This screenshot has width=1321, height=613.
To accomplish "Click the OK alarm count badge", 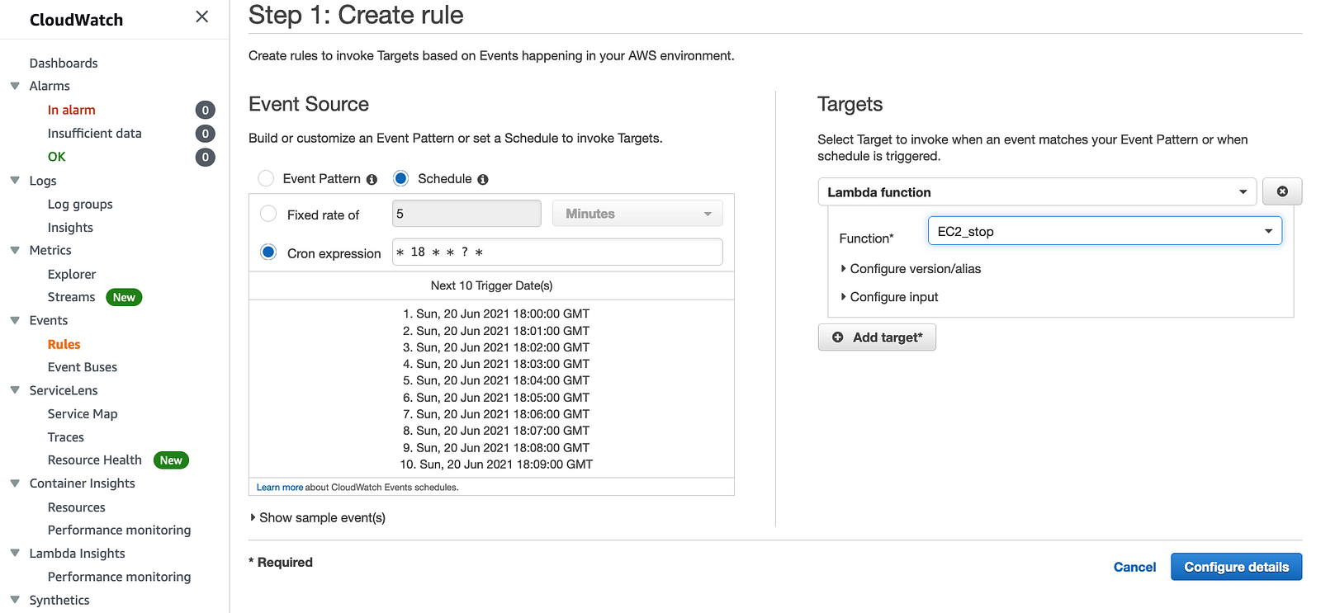I will coord(206,157).
